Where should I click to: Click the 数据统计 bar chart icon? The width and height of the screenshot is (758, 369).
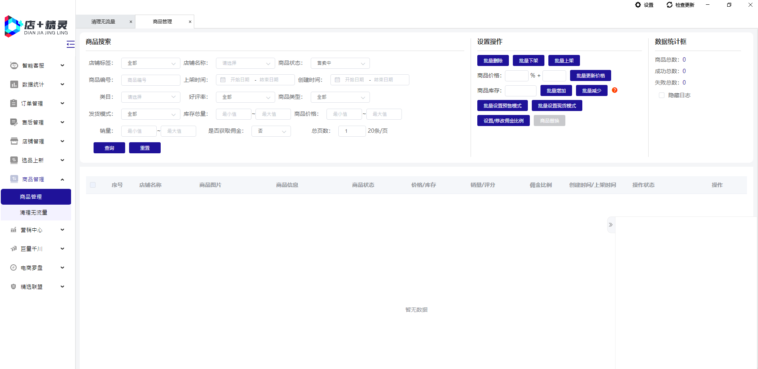point(14,85)
